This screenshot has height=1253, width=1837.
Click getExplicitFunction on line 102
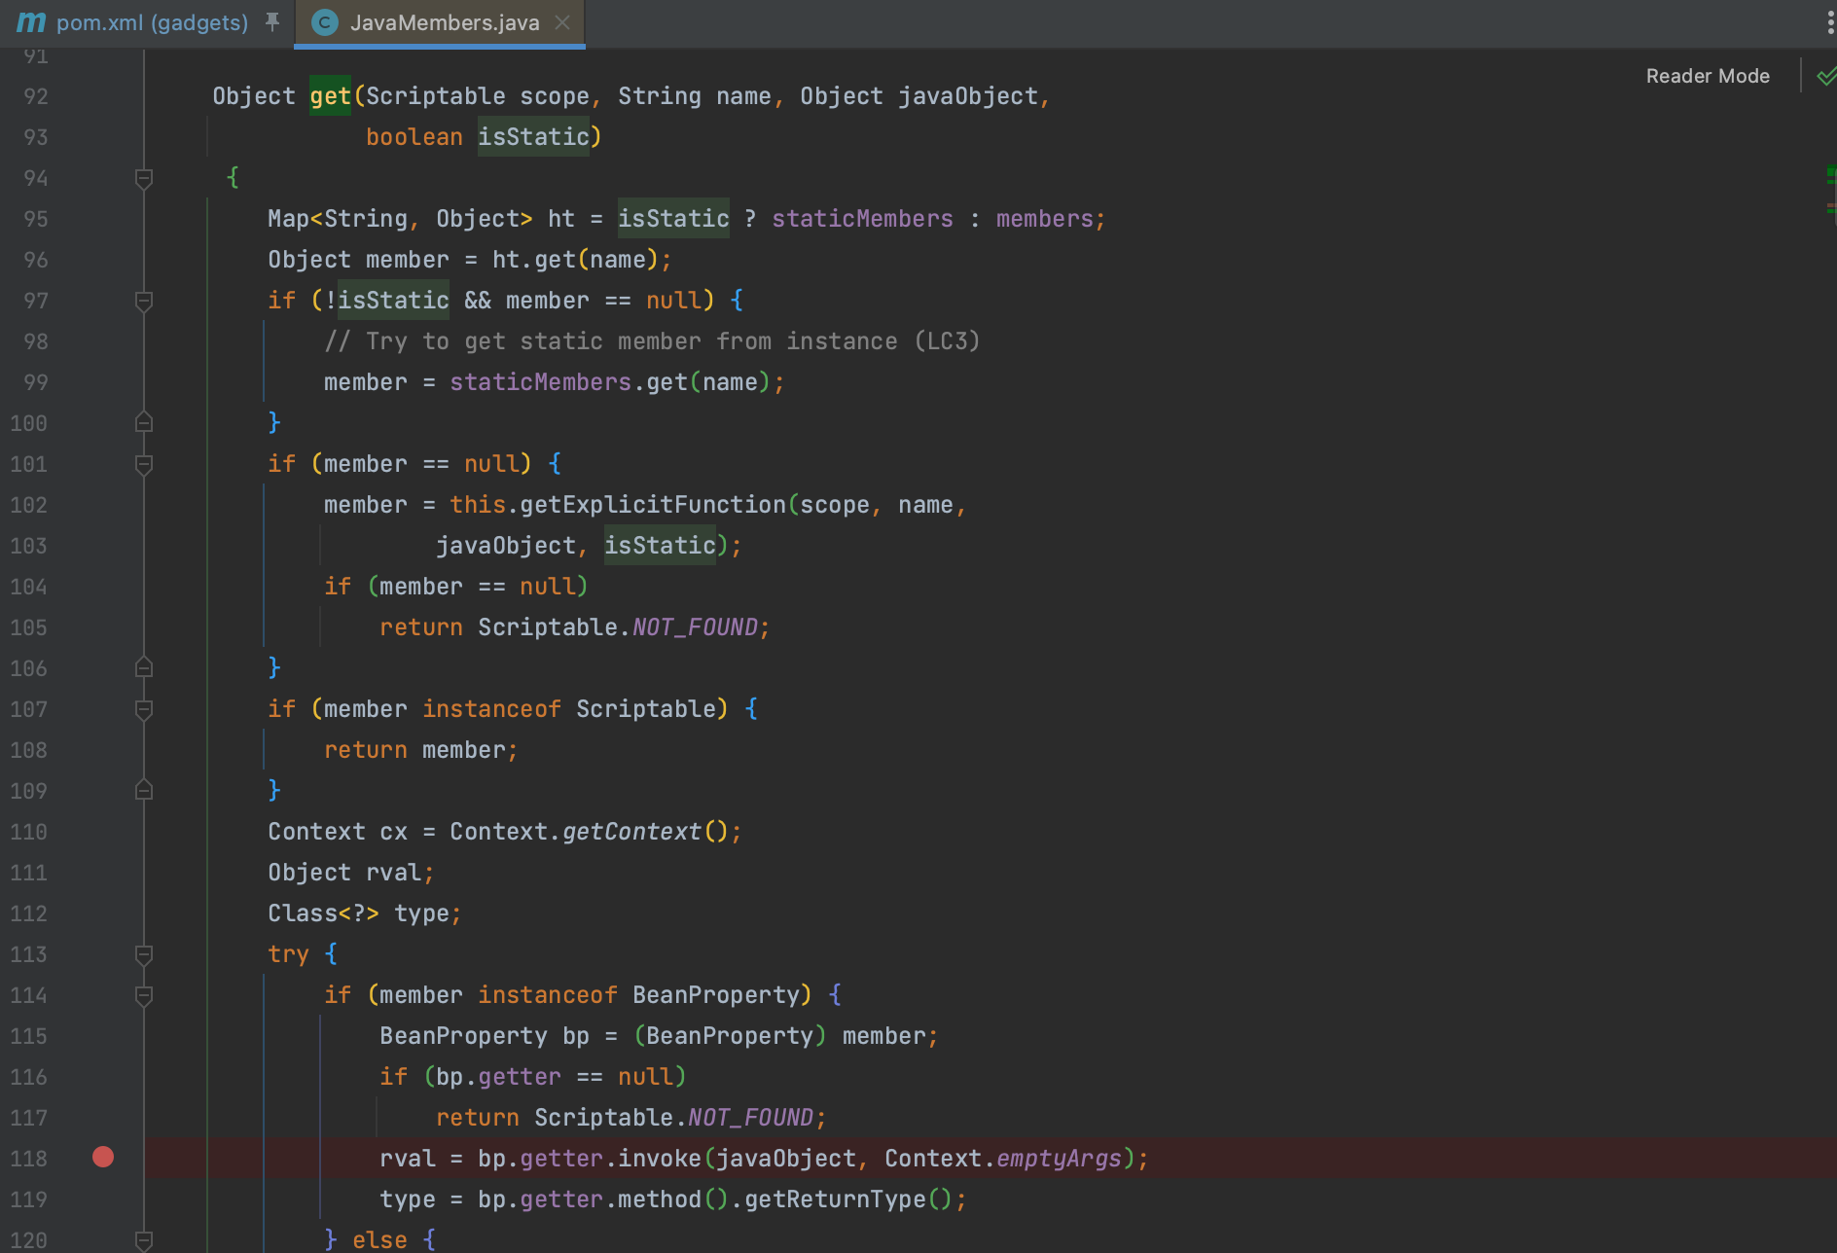click(652, 505)
